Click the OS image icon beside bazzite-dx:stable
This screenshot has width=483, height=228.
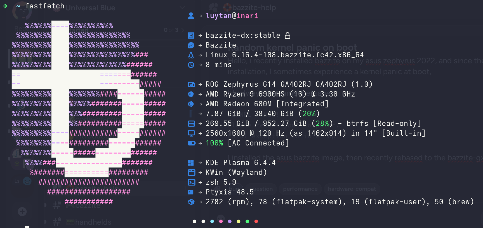[x=191, y=36]
